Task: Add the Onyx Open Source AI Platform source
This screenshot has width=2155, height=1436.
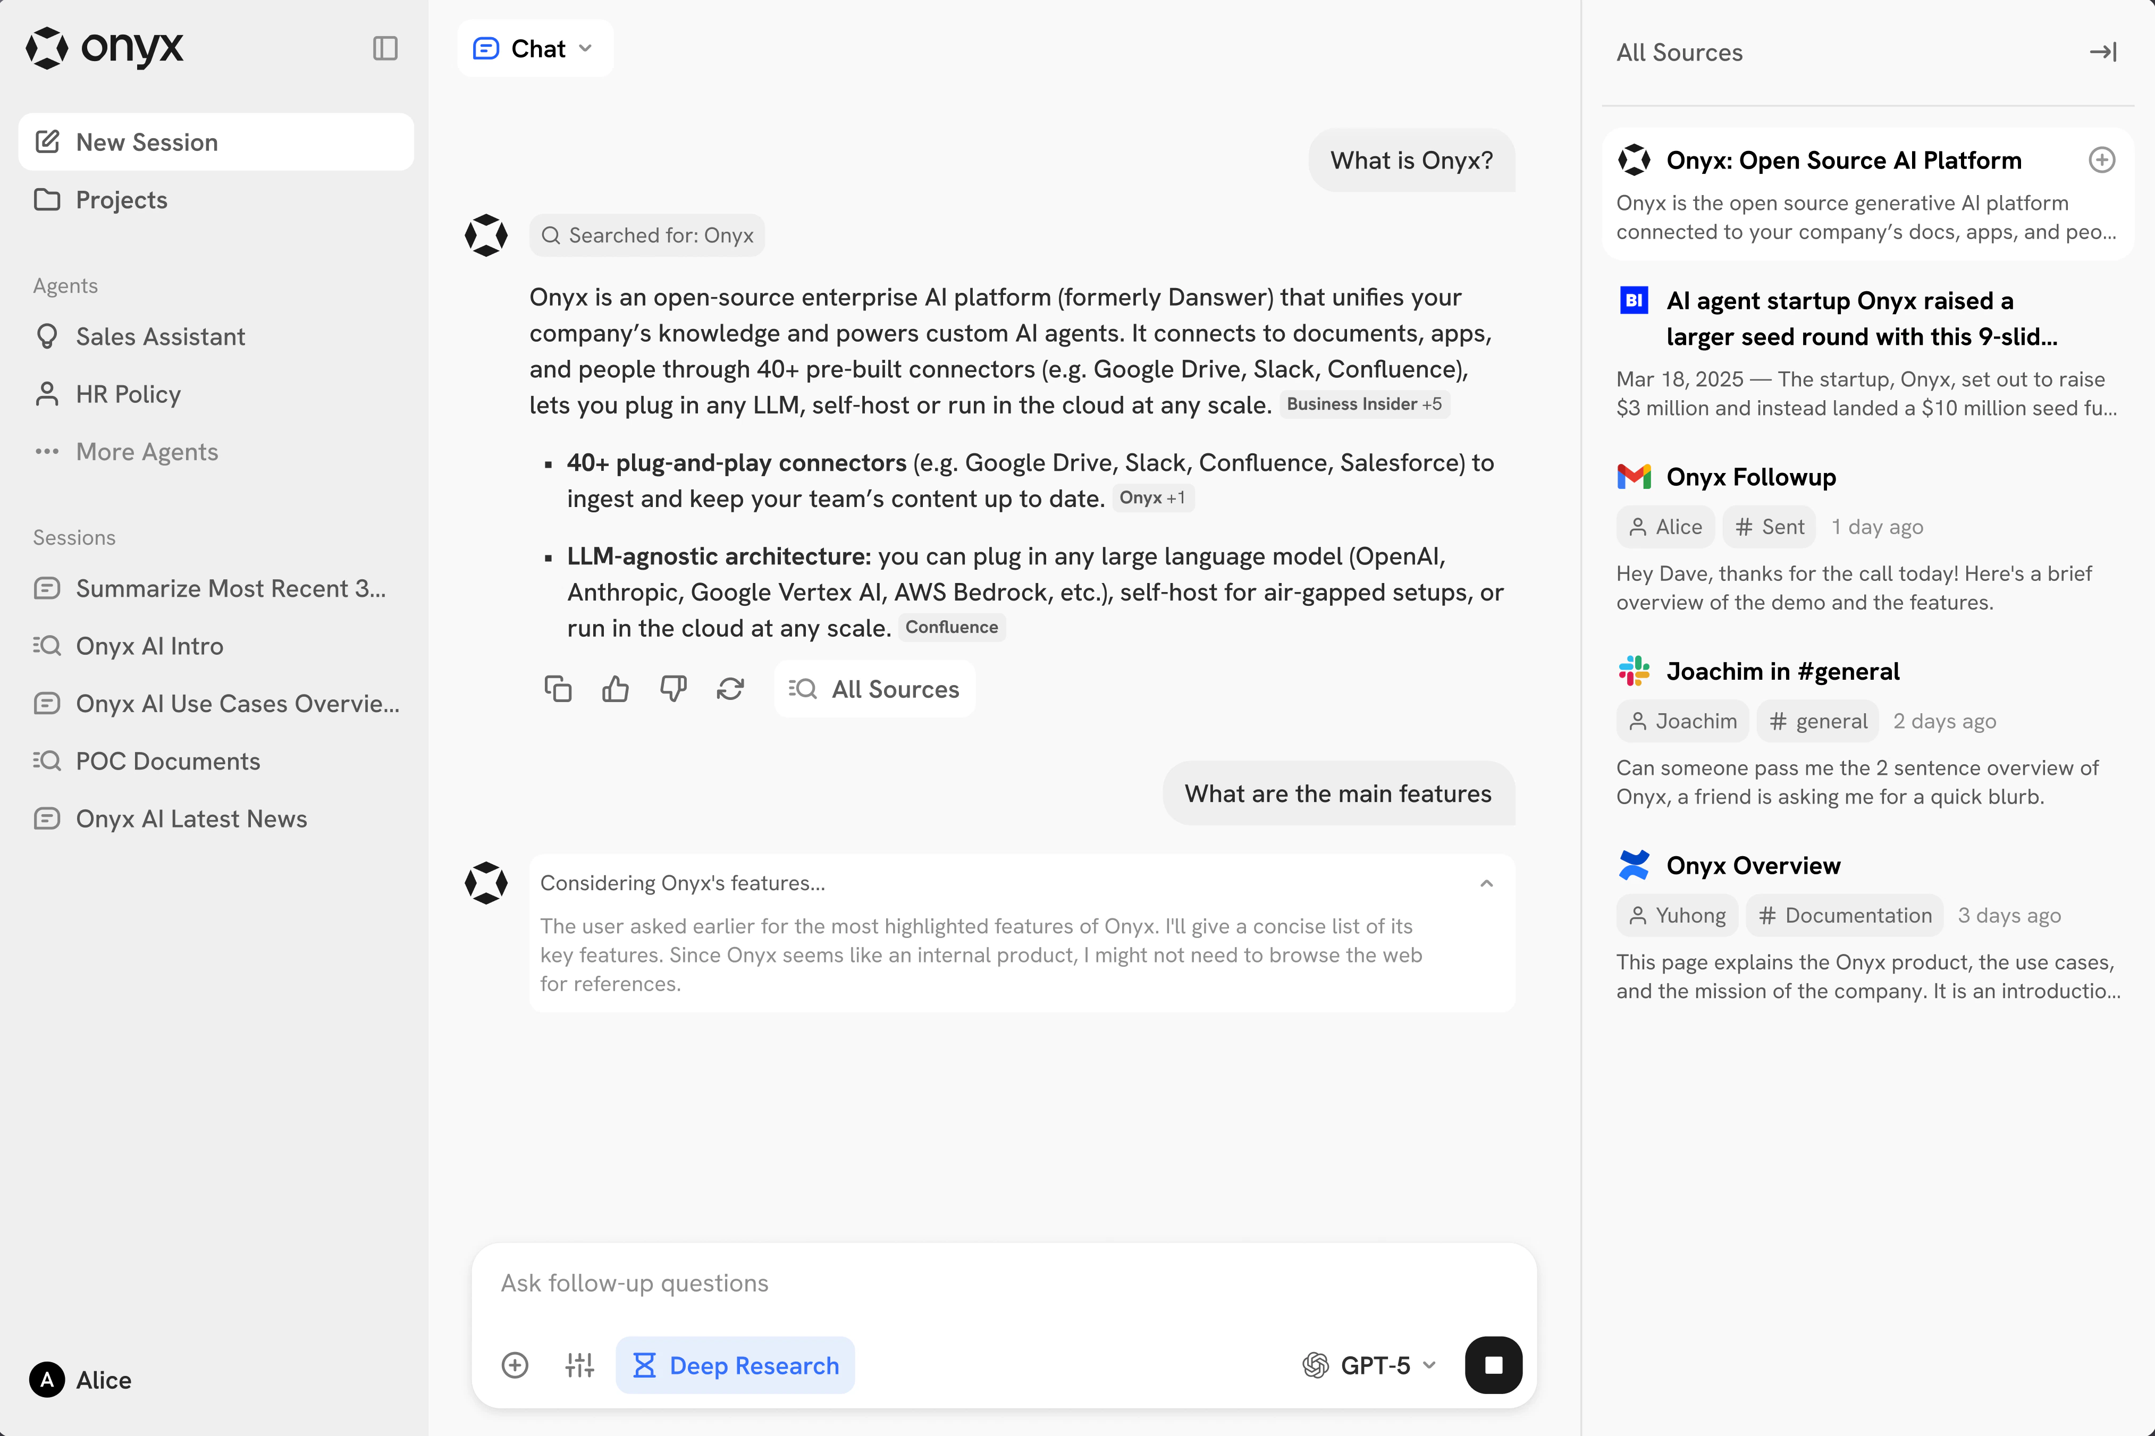Action: click(2102, 159)
